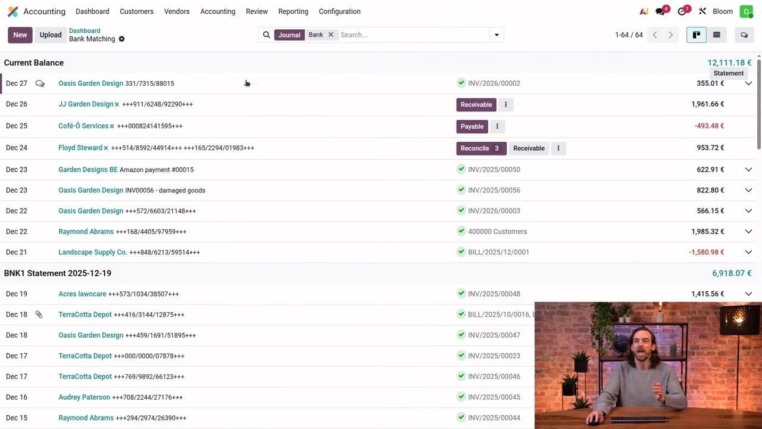Open the Configuration menu

pyautogui.click(x=339, y=11)
